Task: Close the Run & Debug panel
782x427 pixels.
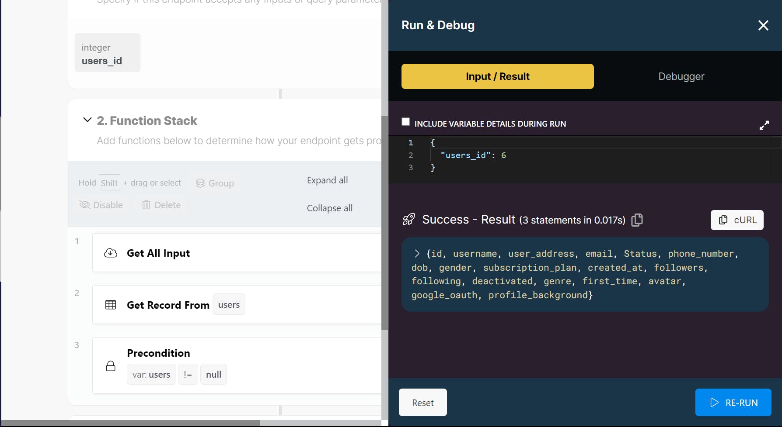Action: [x=763, y=25]
